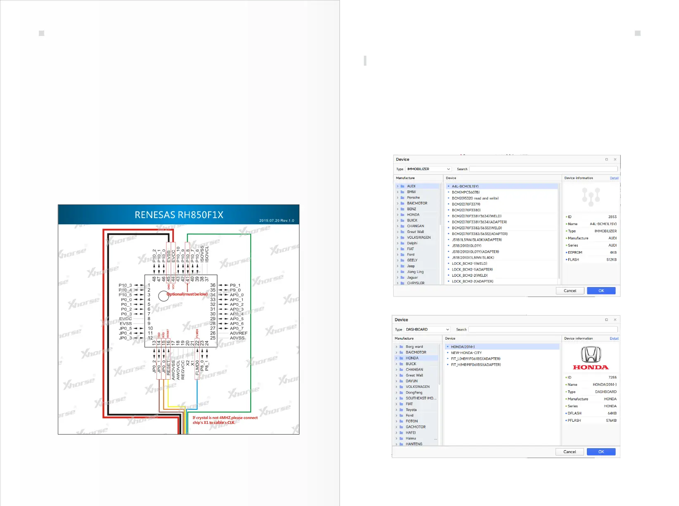The image size is (679, 506).
Task: Maximize the IMMOBILIZER Device dialog
Action: [606, 159]
